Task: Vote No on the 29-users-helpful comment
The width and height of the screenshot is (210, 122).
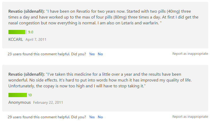Action: pyautogui.click(x=100, y=117)
